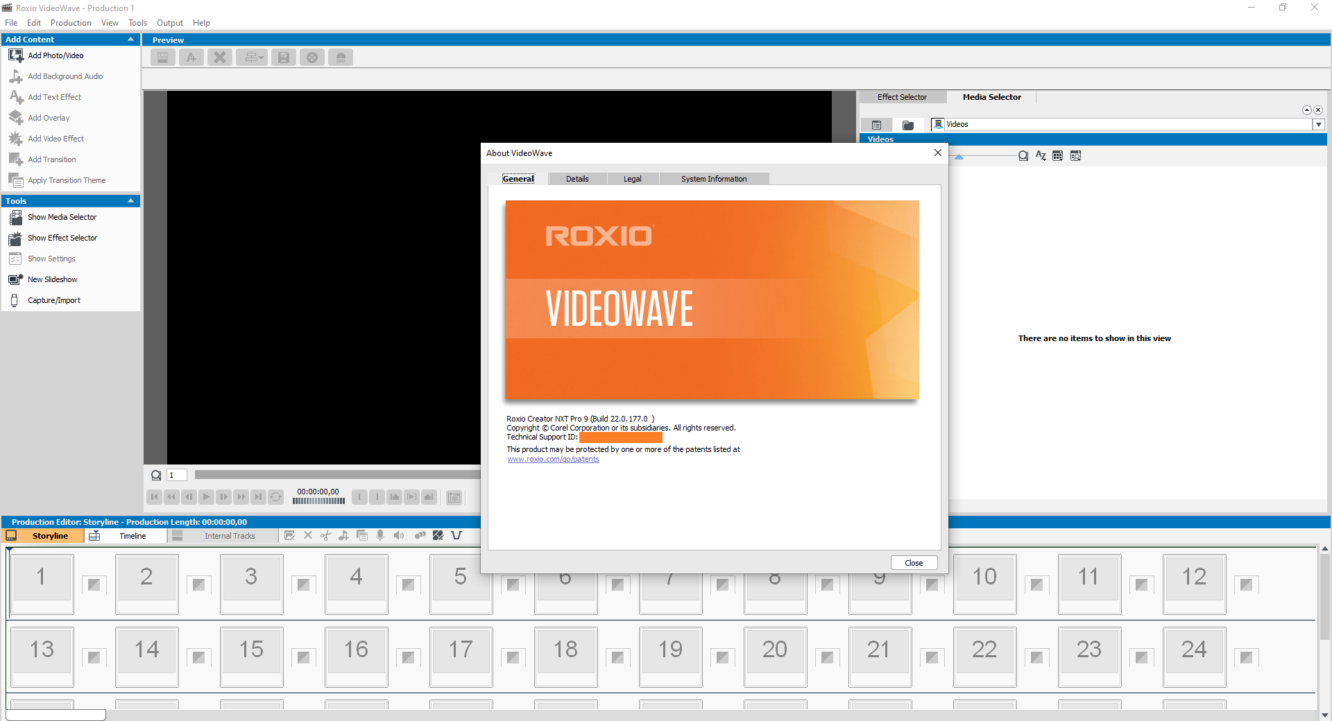Click the delete X icon in Preview toolbar
Screen dimensions: 1332x721
[220, 58]
